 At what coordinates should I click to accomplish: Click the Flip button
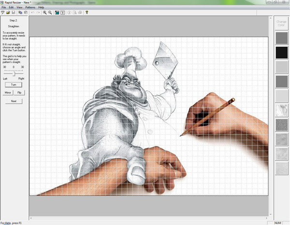tap(19, 92)
